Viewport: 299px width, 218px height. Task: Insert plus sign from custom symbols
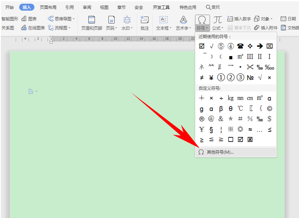point(201,98)
